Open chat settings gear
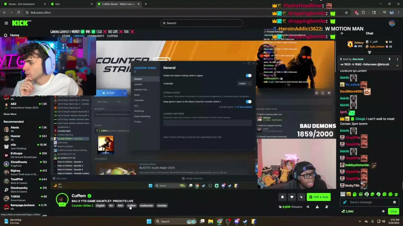The height and width of the screenshot is (226, 403). tap(383, 211)
